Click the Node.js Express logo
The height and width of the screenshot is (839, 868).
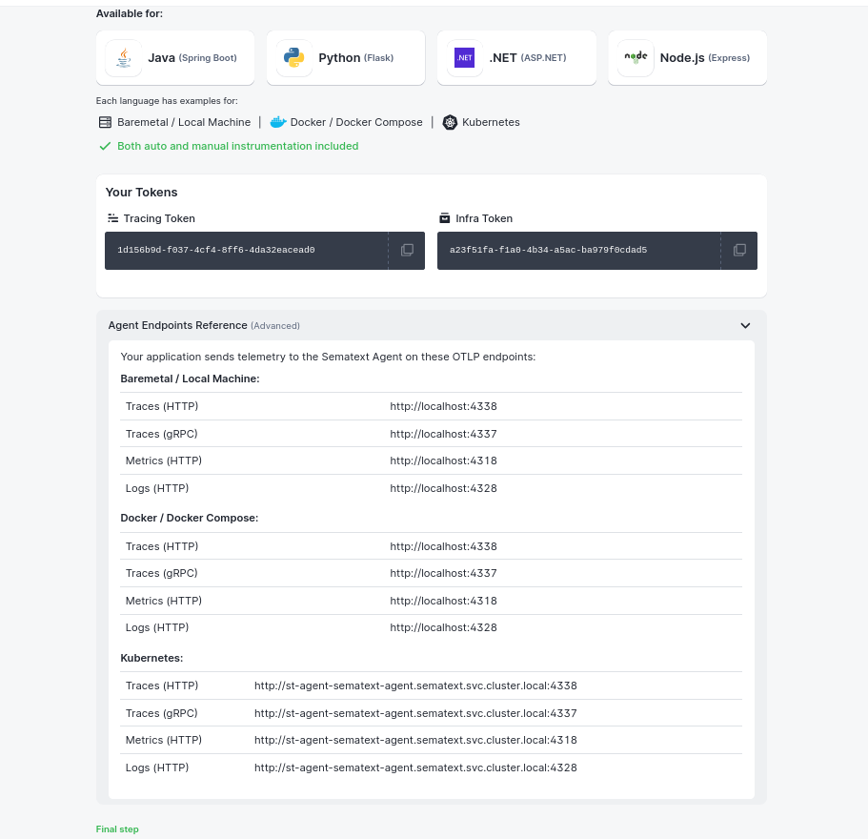(x=635, y=57)
